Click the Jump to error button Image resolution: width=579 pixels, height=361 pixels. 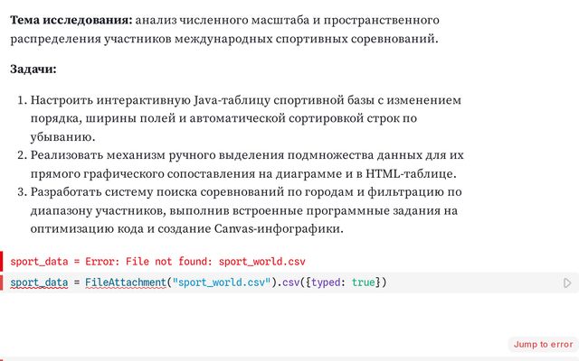coord(543,345)
